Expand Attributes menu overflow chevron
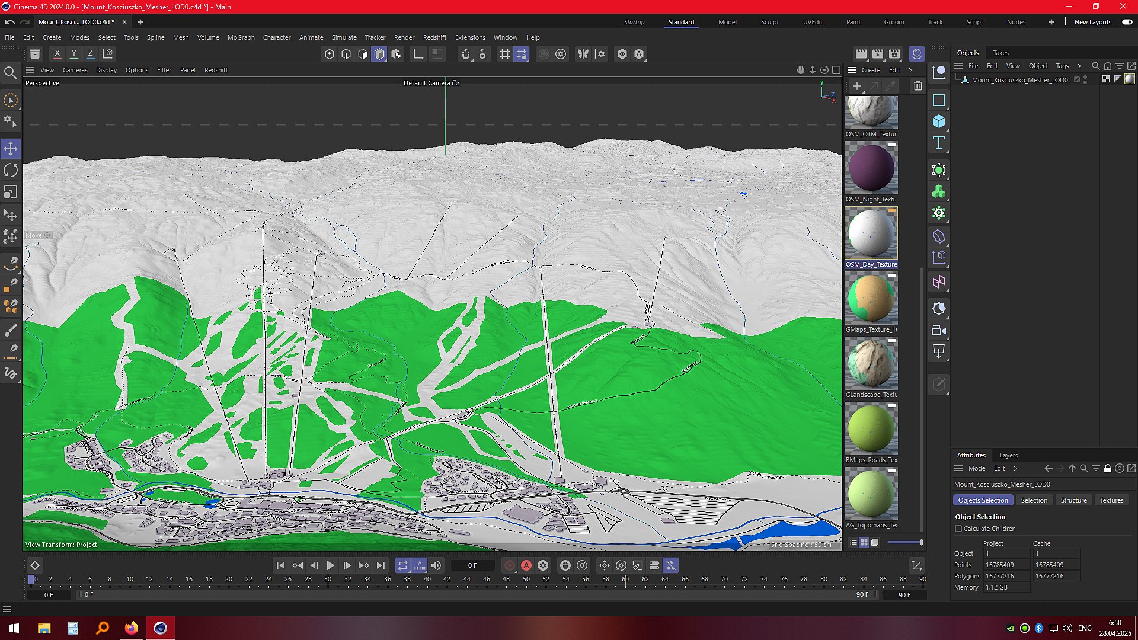1138x640 pixels. pos(1015,468)
